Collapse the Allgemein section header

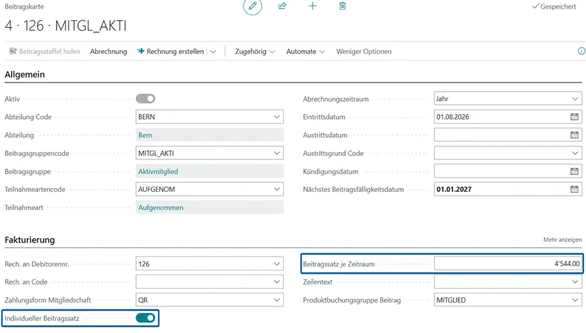coord(25,74)
